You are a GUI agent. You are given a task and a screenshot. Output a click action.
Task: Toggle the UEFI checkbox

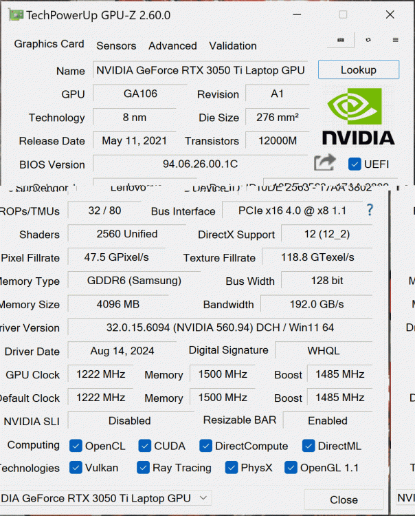click(x=355, y=164)
